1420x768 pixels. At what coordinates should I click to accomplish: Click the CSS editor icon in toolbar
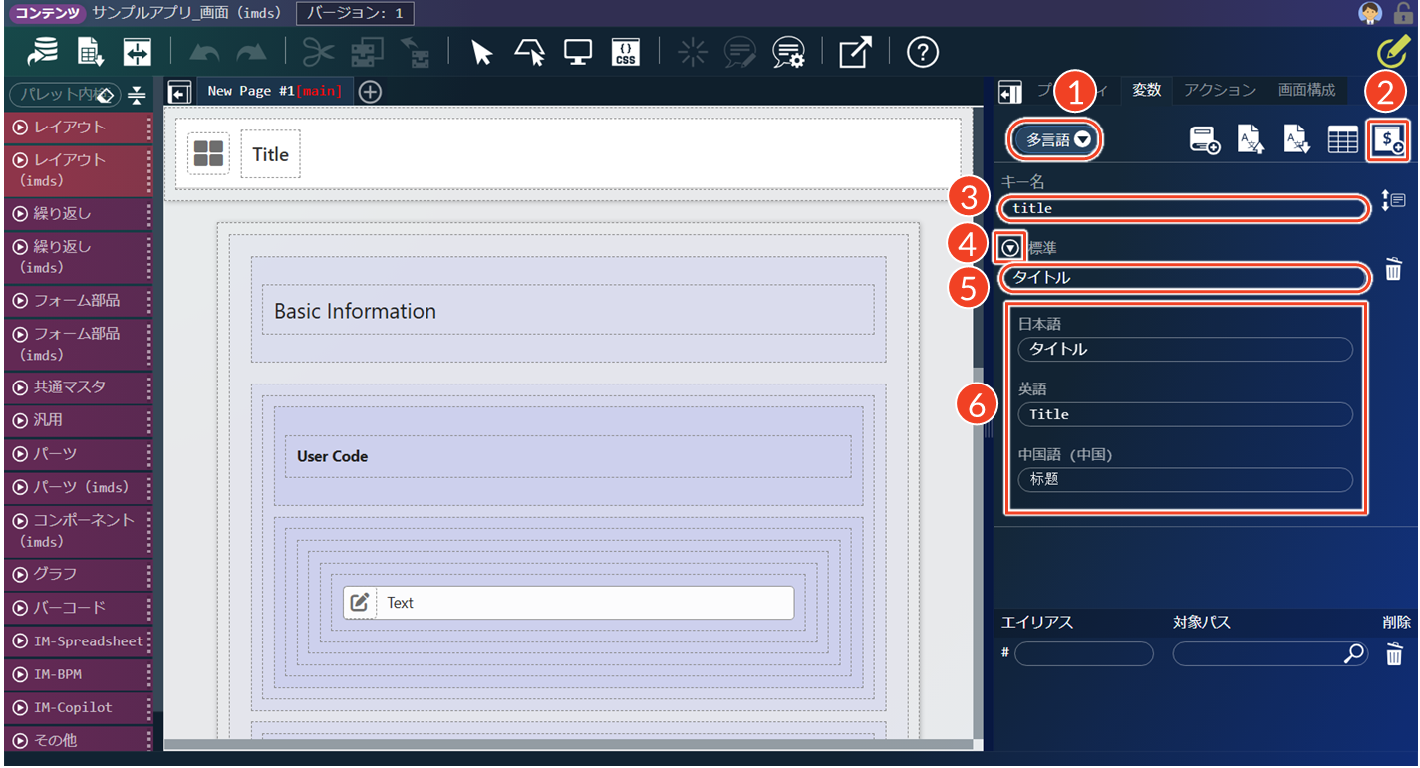[625, 53]
